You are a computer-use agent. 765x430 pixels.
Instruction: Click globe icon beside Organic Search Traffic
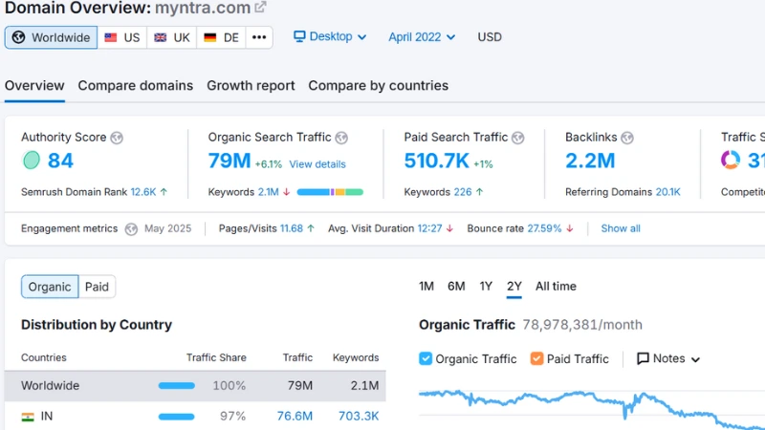point(341,138)
